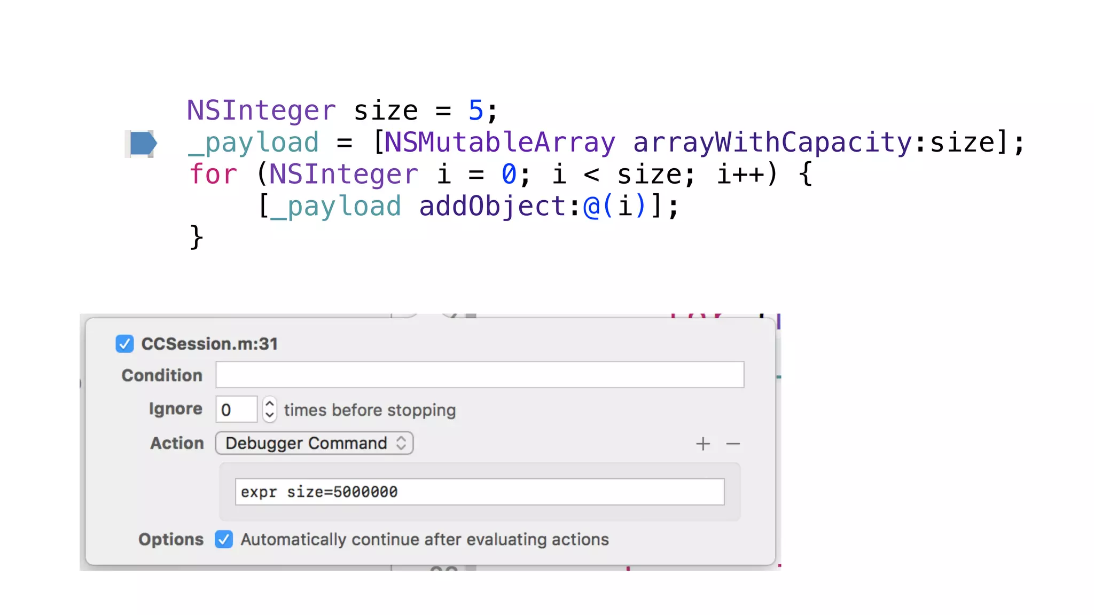The width and height of the screenshot is (1094, 615).
Task: Click the Ignore count field showing 0
Action: point(236,410)
